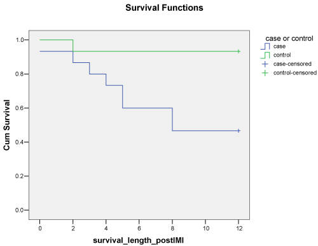Click the 1.0 tick label on y-axis
The width and height of the screenshot is (318, 246).
(x=19, y=40)
